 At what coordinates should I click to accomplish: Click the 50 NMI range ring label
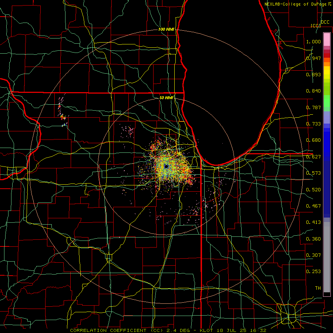tap(166, 98)
